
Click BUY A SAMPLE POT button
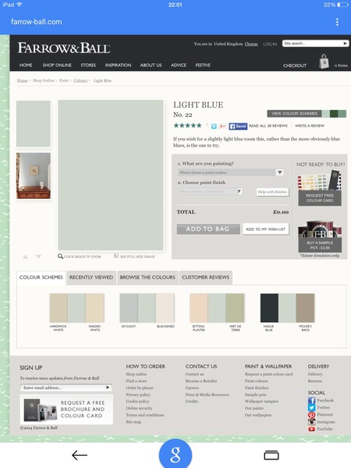[320, 245]
